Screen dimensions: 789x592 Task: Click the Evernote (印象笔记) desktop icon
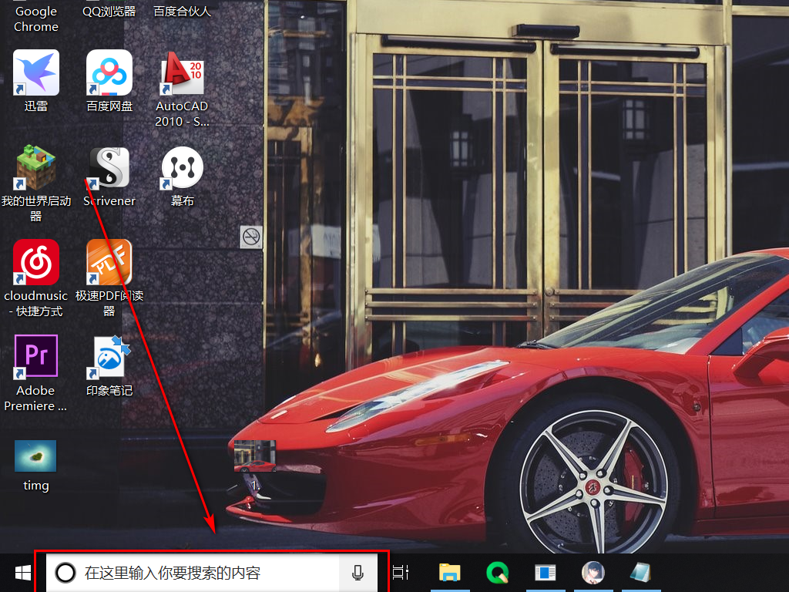109,357
